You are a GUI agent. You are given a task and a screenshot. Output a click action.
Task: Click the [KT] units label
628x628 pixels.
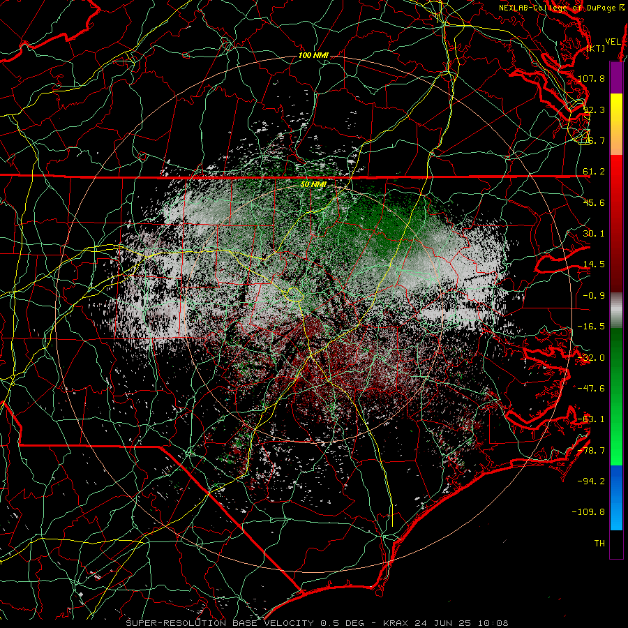pyautogui.click(x=596, y=48)
